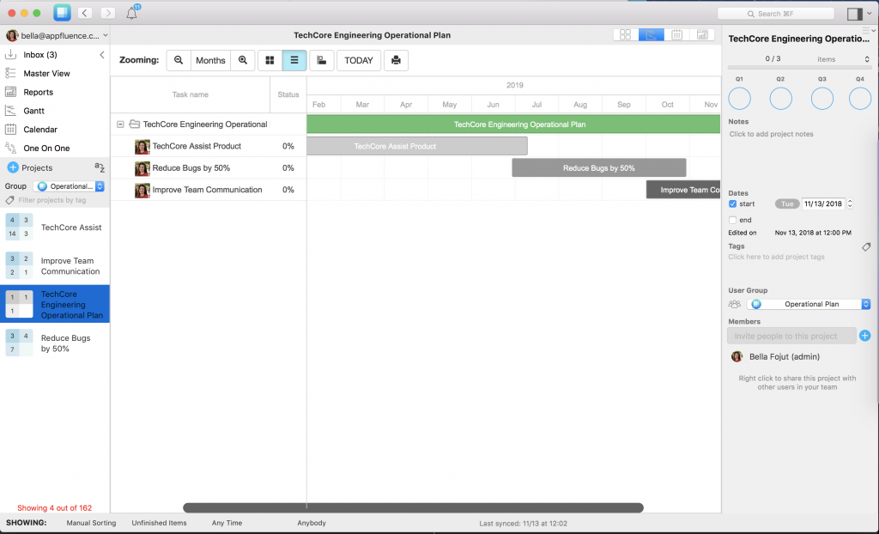
Task: Open the Group dropdown showing Operational
Action: (x=69, y=185)
